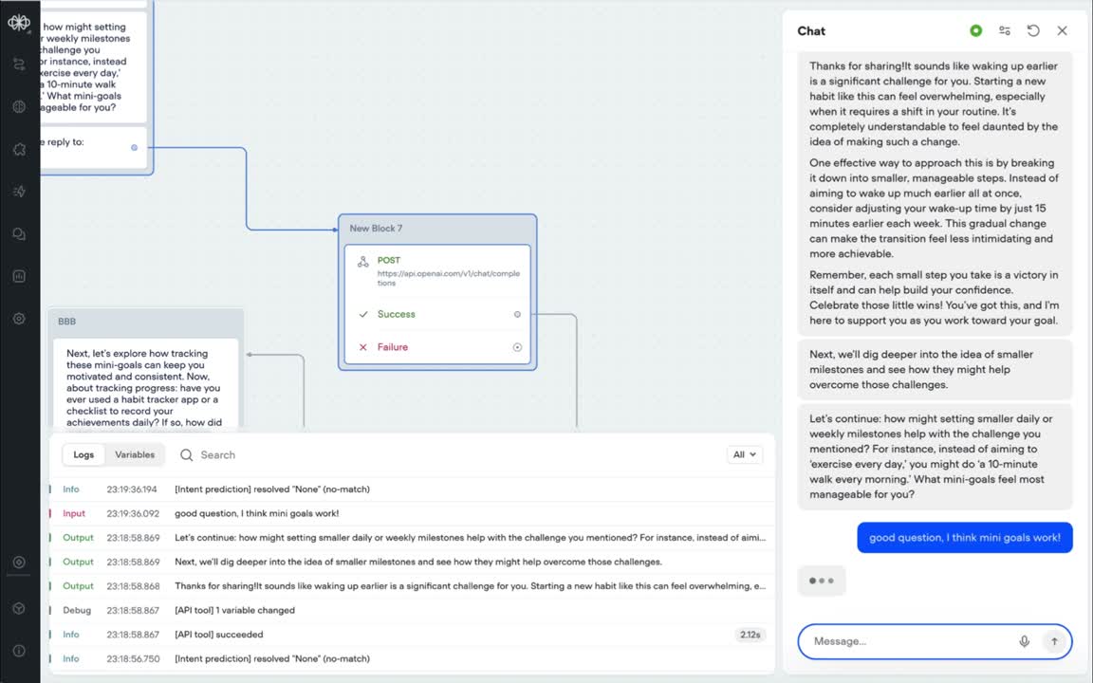Click the Output log row starting 'Let's continue'
The image size is (1093, 683).
[412, 538]
